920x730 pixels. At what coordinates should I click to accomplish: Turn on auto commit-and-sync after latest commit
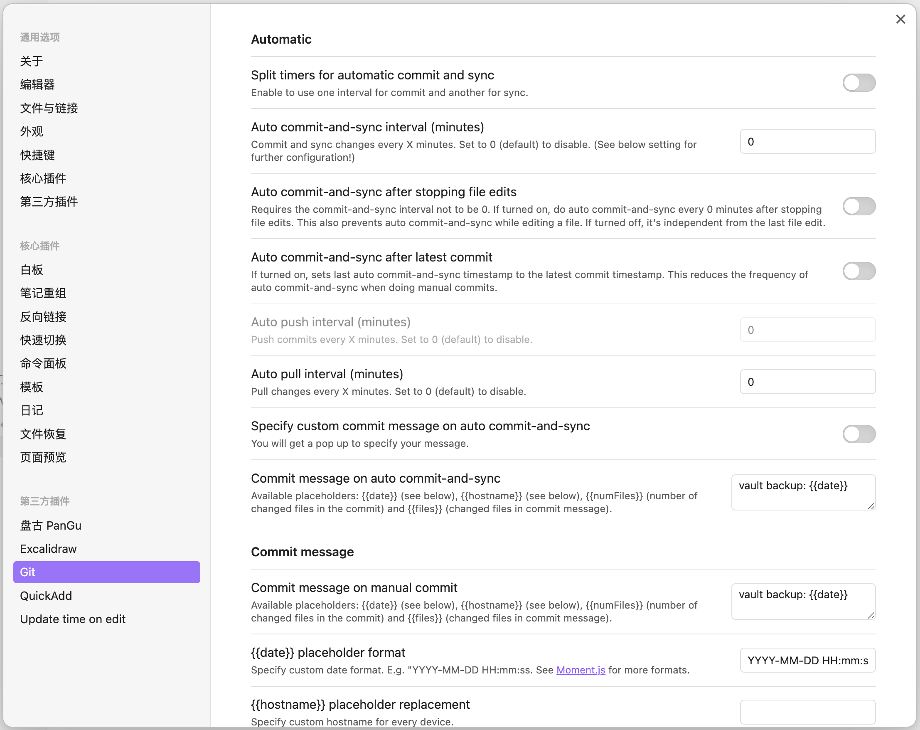tap(859, 271)
